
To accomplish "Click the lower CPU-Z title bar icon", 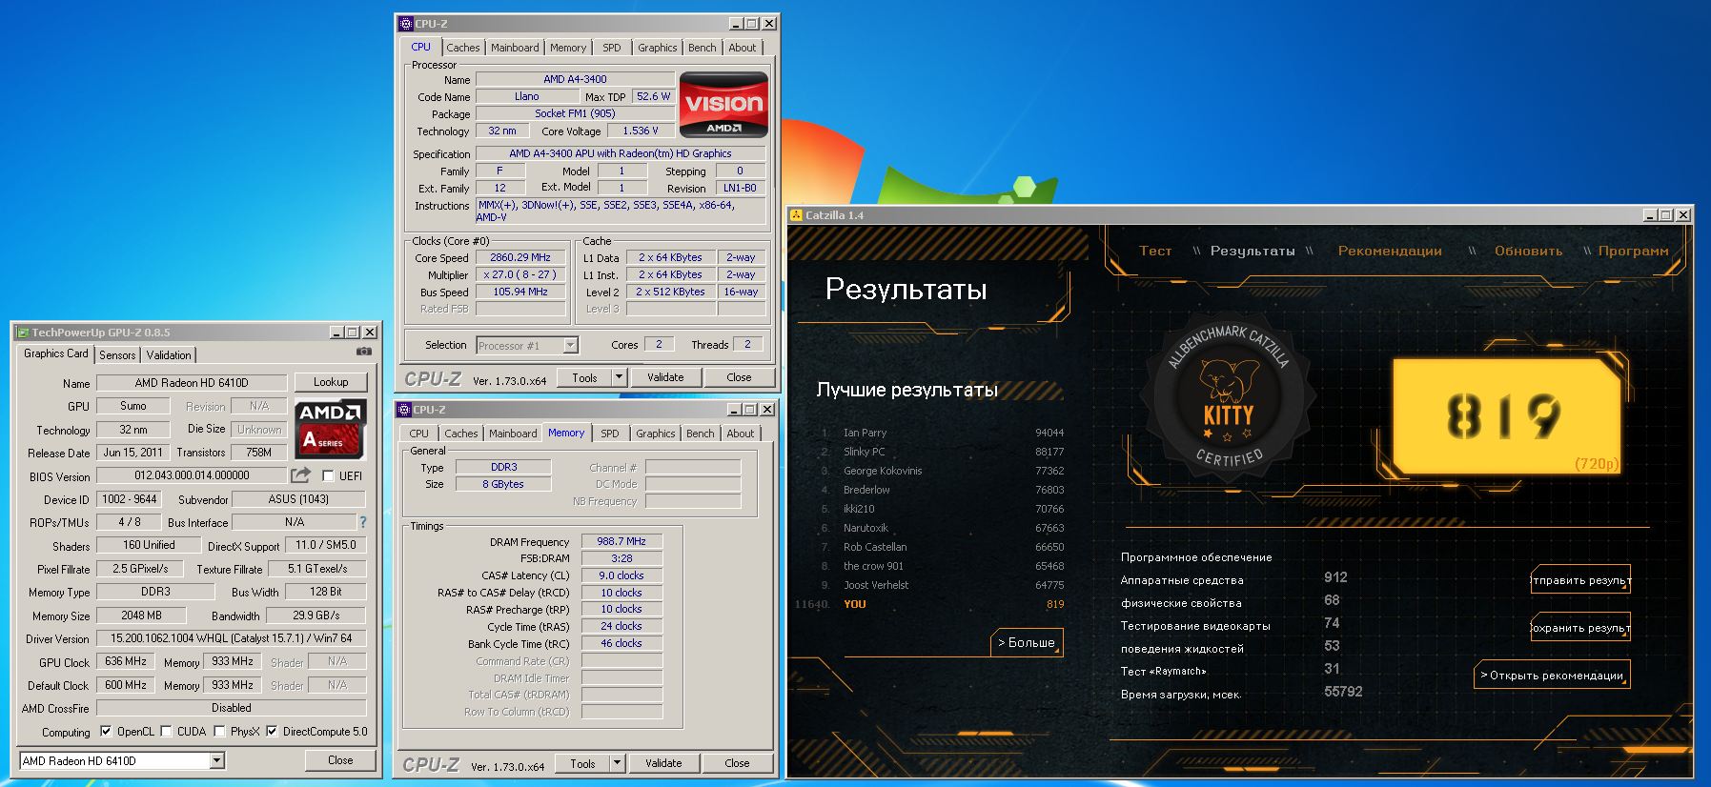I will pos(404,410).
